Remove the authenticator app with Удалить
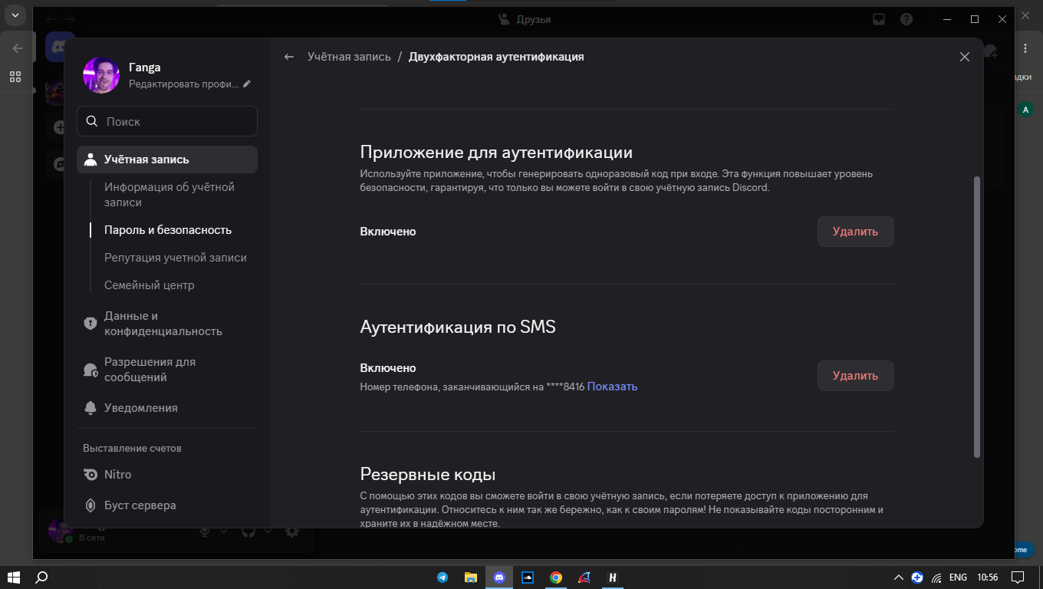The image size is (1043, 589). [856, 232]
